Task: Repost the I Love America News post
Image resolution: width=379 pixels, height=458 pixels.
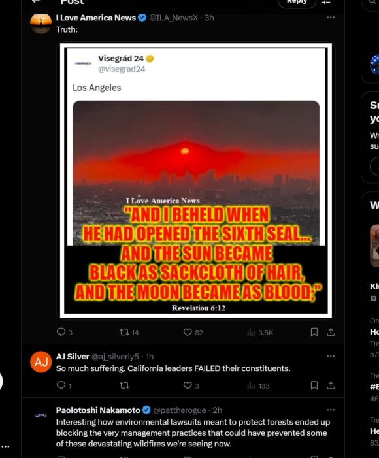Action: (129, 332)
